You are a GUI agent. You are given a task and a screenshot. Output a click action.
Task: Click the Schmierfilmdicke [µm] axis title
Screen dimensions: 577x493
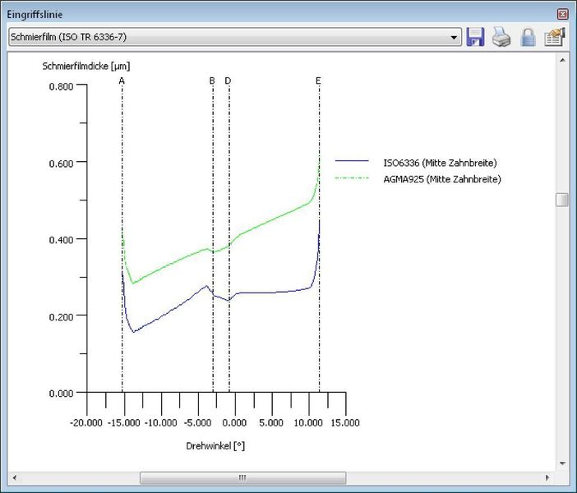(86, 67)
